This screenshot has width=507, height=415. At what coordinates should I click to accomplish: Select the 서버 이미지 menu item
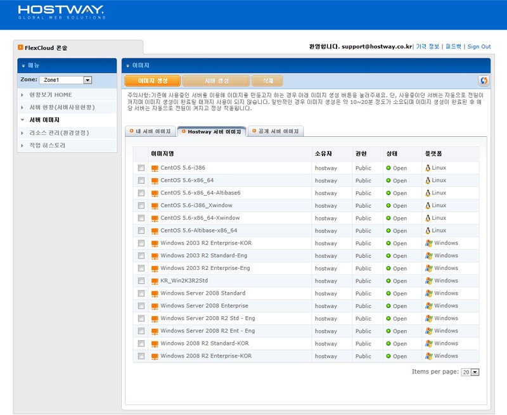click(44, 120)
